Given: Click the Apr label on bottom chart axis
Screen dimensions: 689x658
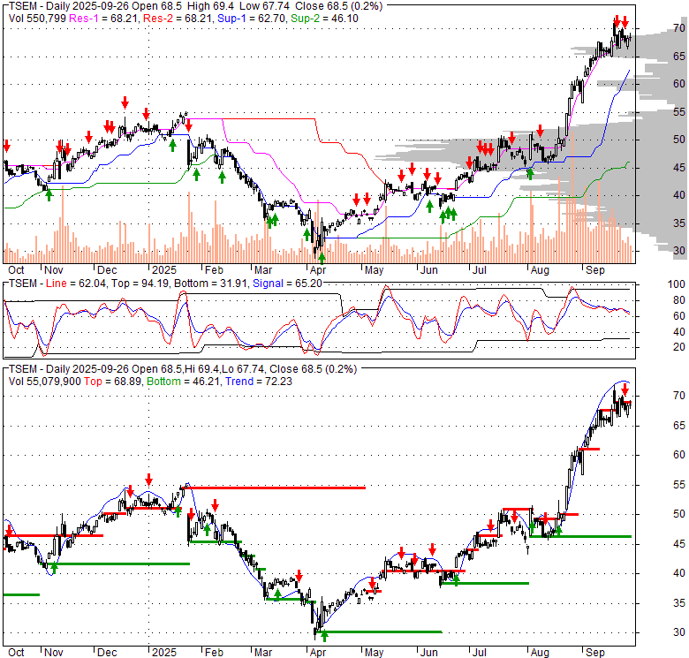Looking at the screenshot, I should (318, 653).
